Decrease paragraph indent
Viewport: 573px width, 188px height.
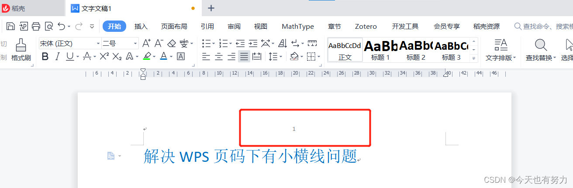click(240, 43)
